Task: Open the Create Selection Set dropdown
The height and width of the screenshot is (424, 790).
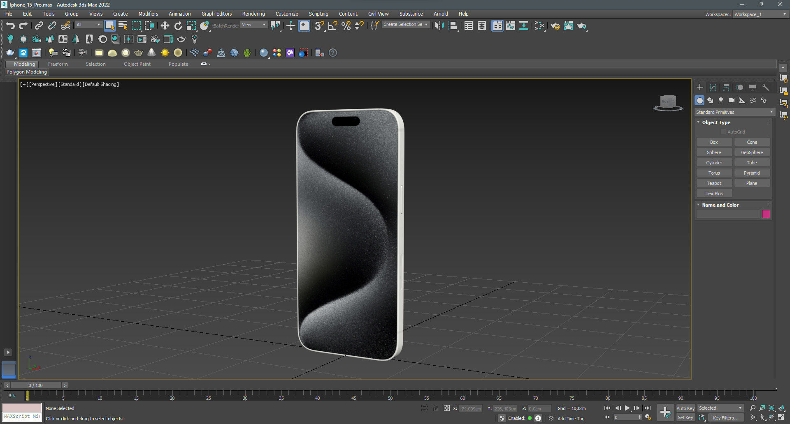Action: click(x=406, y=25)
